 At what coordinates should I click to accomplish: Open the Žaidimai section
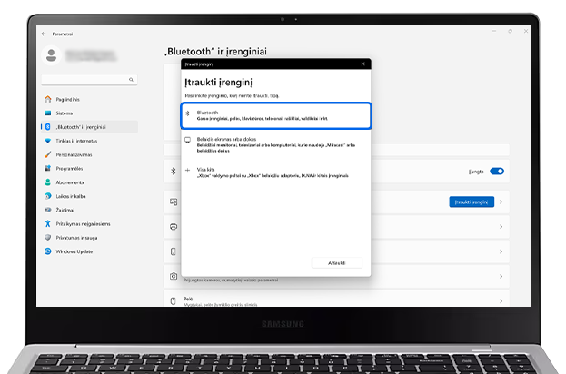(x=65, y=209)
